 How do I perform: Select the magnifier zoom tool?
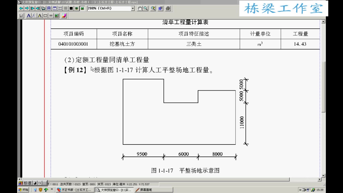point(146,8)
